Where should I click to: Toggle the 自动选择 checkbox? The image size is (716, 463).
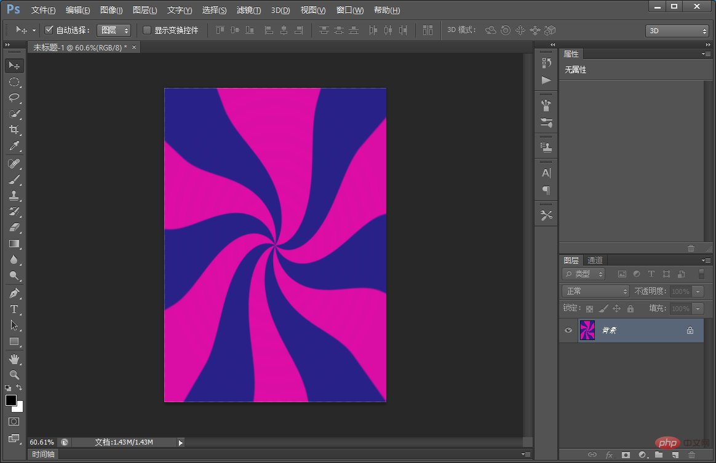49,30
